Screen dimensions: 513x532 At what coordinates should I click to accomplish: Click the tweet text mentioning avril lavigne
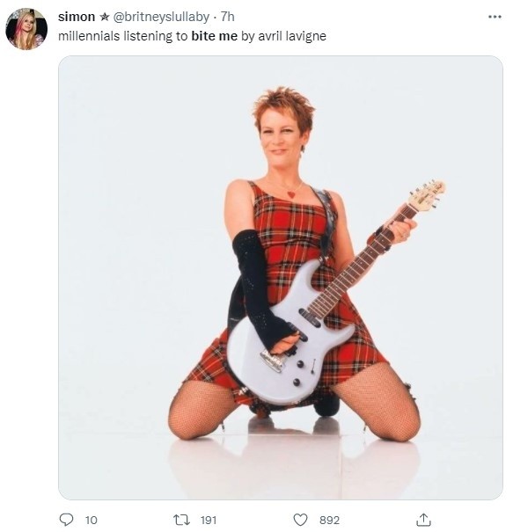(x=192, y=36)
